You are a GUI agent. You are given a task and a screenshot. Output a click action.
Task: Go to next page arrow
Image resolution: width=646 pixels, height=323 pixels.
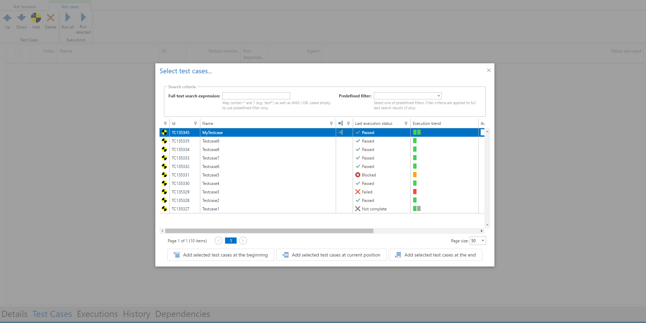[243, 241]
